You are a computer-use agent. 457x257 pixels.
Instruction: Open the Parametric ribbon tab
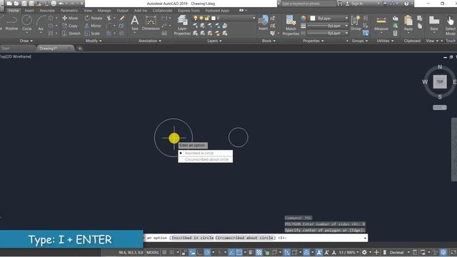(69, 11)
